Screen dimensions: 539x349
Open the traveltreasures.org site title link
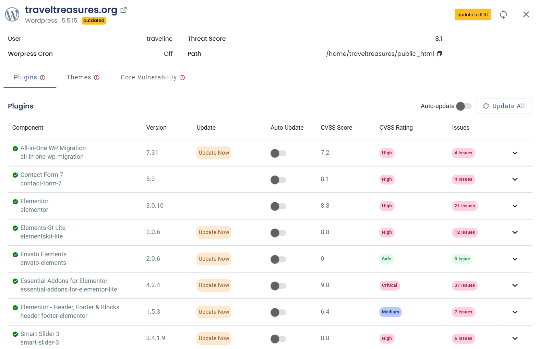click(71, 10)
